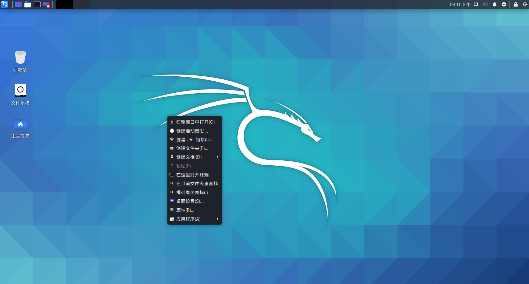529x284 pixels.
Task: Click the applications icon beside 应用程序(A)
Action: [172, 219]
